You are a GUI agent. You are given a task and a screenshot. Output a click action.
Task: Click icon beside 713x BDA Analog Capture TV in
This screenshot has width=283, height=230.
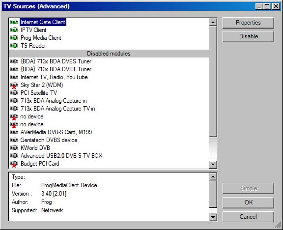(x=14, y=109)
